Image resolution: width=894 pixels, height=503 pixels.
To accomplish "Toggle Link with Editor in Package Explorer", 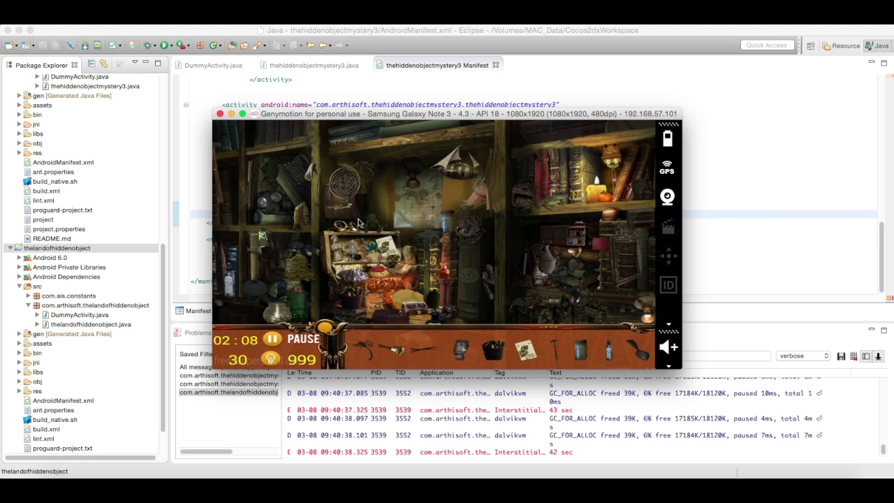I will (104, 64).
